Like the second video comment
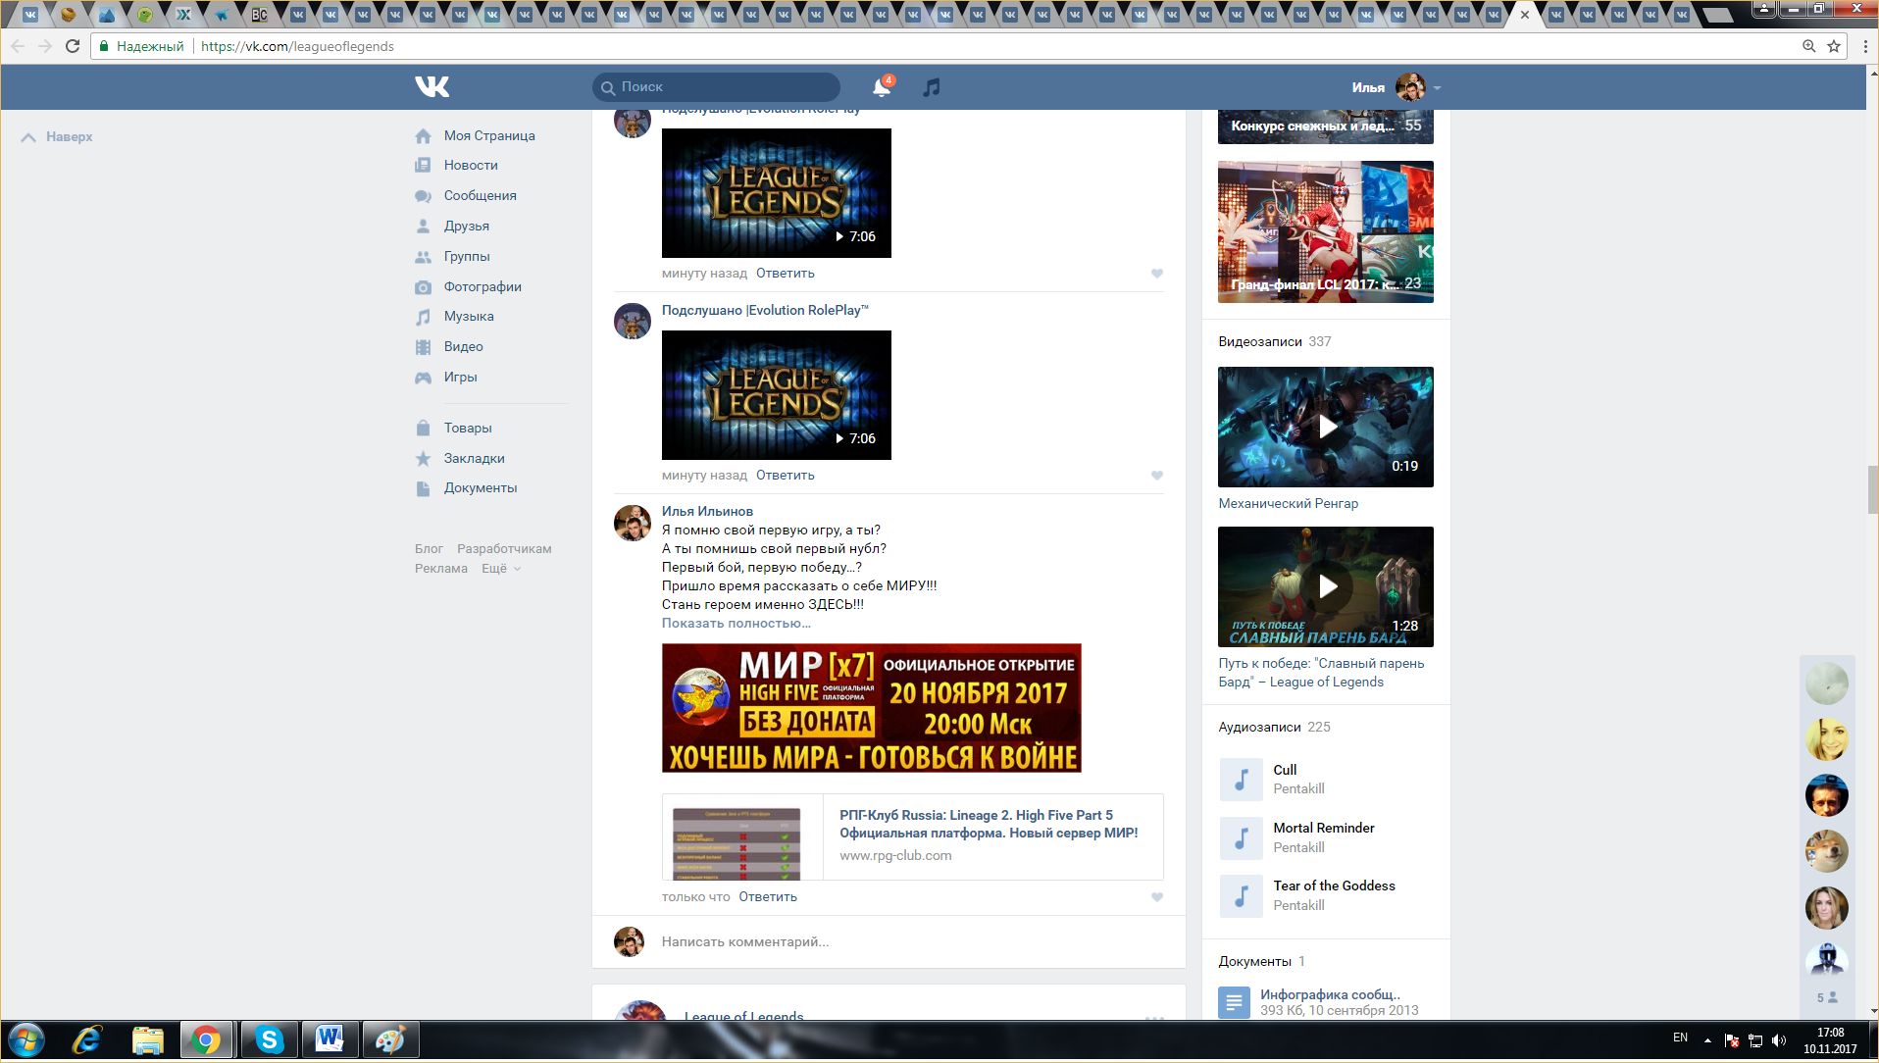 1157,476
